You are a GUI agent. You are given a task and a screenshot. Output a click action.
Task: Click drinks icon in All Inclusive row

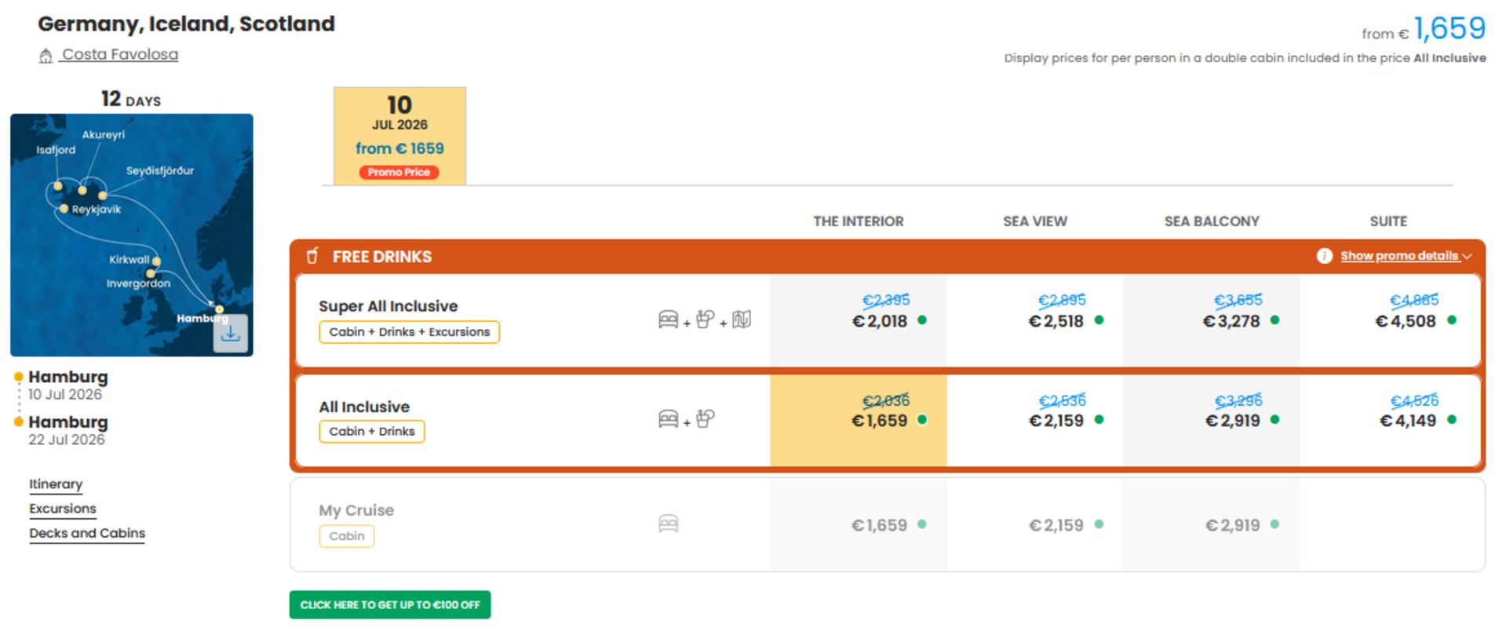click(705, 419)
